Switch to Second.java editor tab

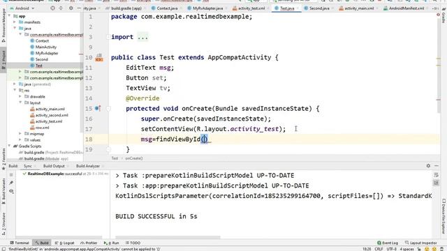319,8
